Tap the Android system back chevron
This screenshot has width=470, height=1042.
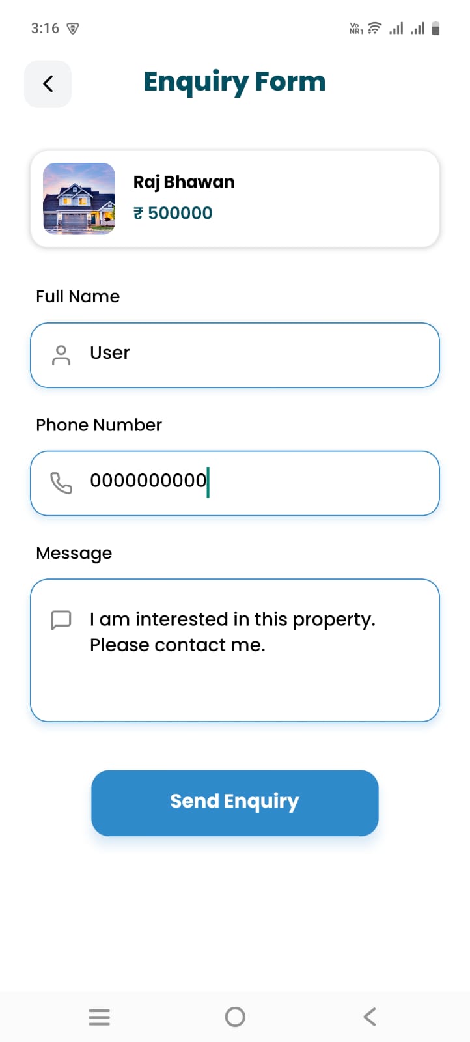(370, 1017)
